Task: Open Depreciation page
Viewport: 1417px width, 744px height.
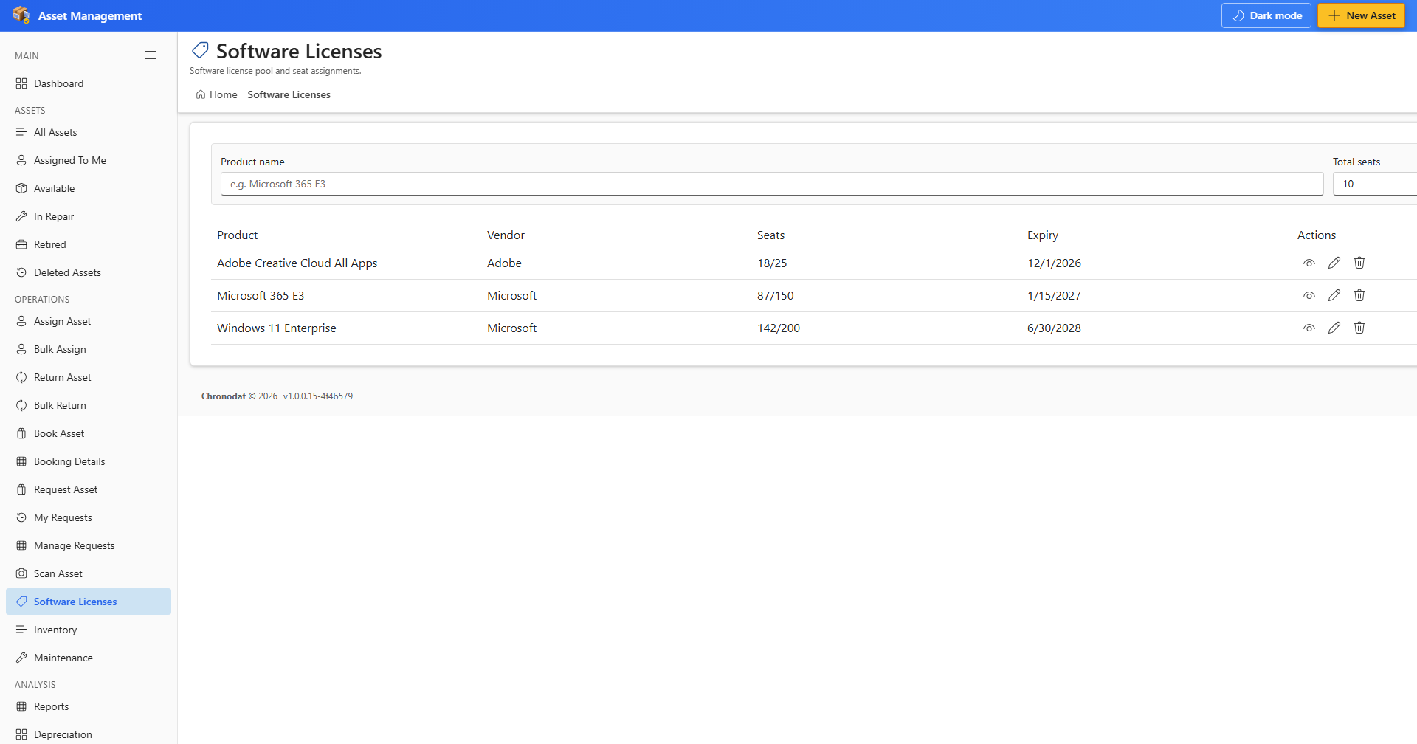Action: pos(89,734)
